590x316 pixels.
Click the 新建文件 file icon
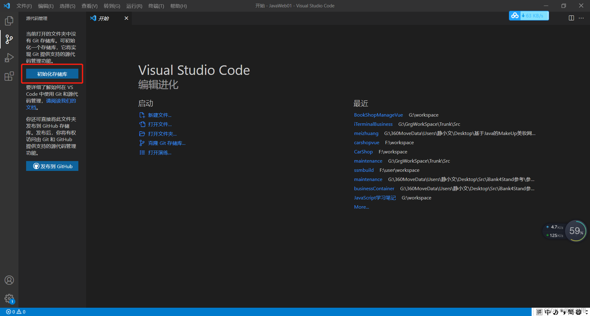point(142,115)
